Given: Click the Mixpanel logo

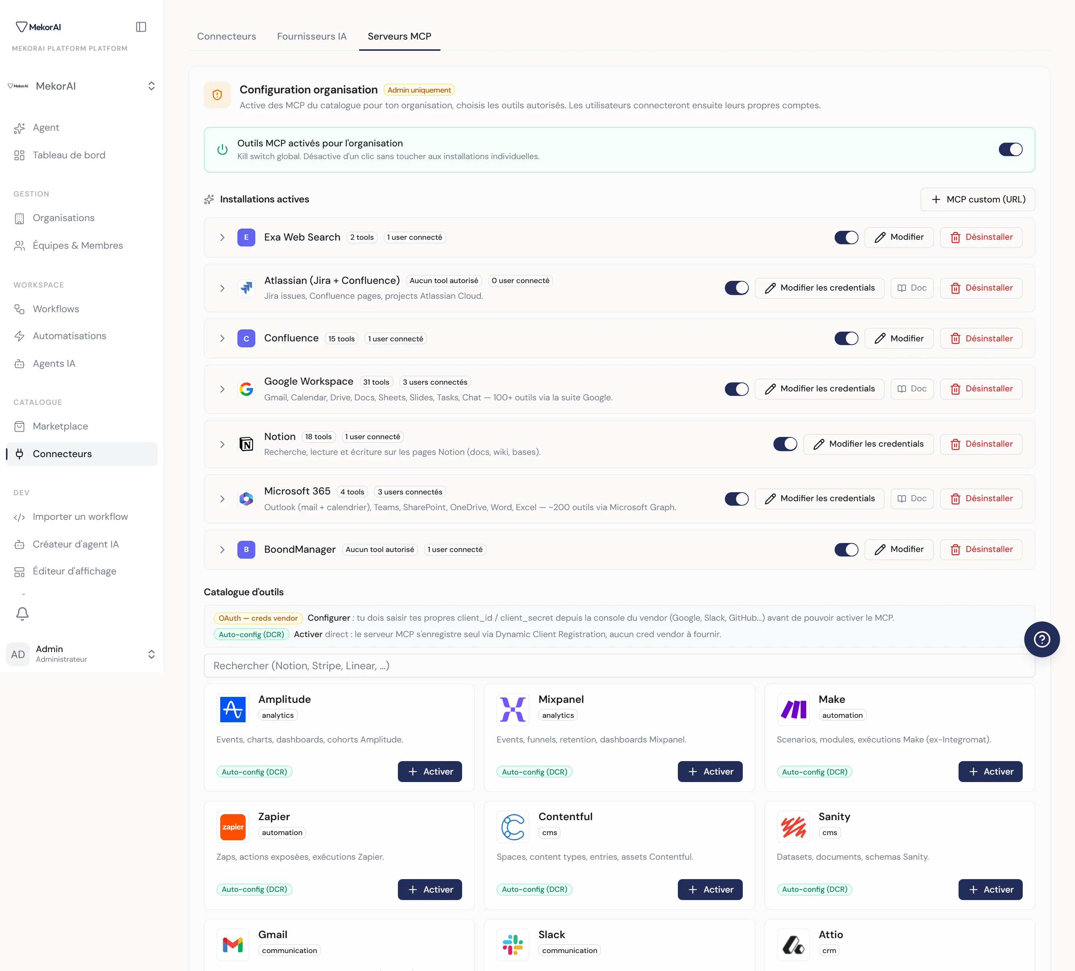Looking at the screenshot, I should click(512, 710).
